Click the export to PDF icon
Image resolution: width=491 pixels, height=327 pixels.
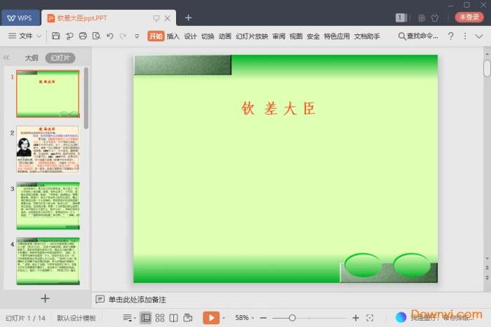[69, 36]
